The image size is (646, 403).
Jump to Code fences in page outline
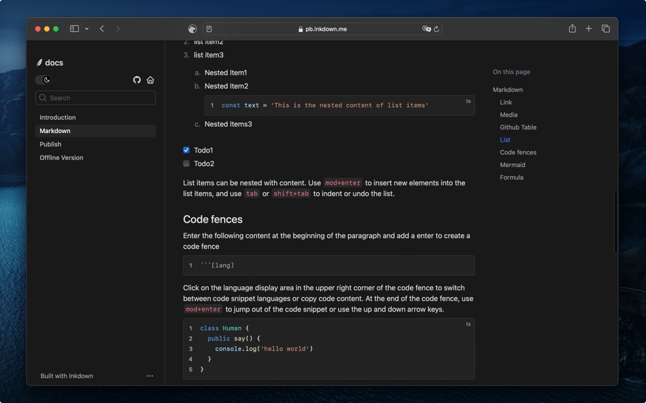point(518,152)
